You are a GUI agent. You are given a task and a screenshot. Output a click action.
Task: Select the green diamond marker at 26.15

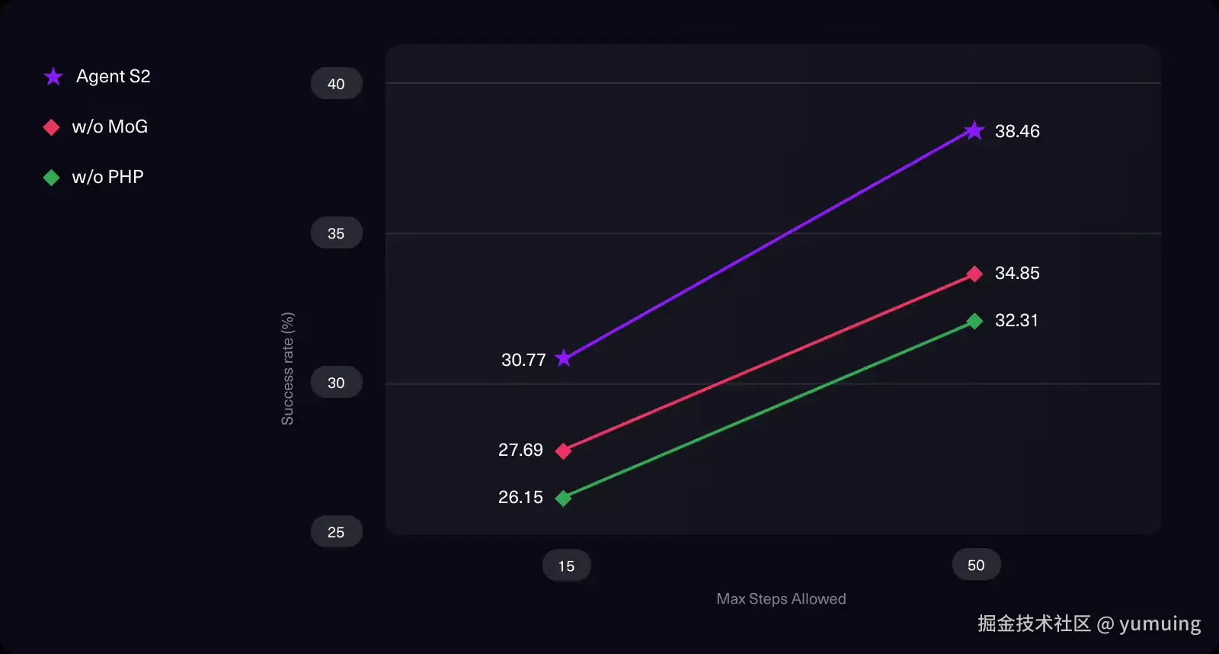(x=563, y=499)
